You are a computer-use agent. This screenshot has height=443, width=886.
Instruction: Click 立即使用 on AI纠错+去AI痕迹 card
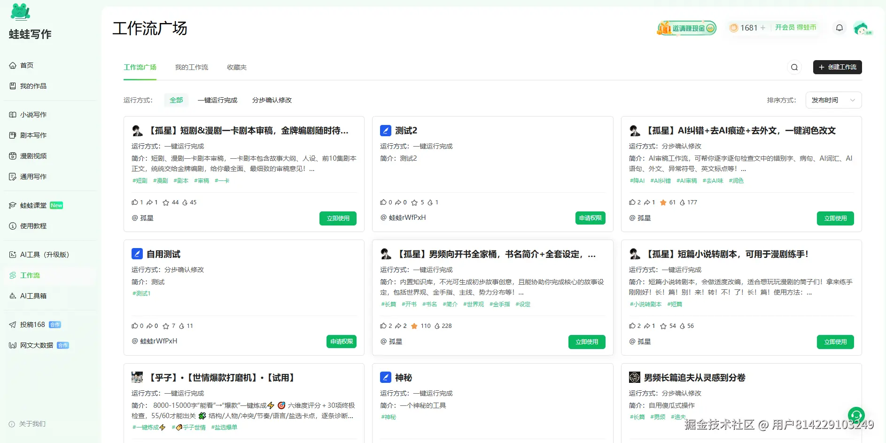pyautogui.click(x=835, y=218)
